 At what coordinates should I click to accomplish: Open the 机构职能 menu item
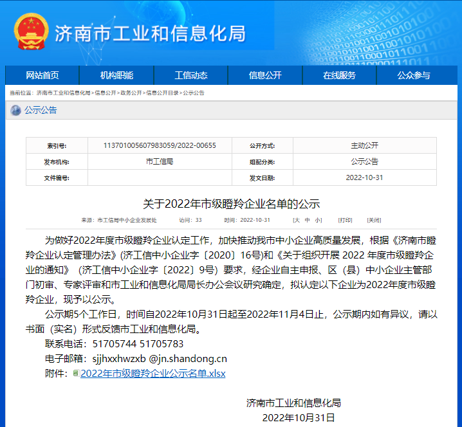116,75
